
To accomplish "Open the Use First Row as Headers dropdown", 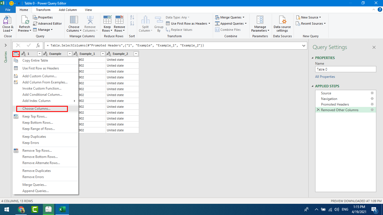I will (209, 24).
